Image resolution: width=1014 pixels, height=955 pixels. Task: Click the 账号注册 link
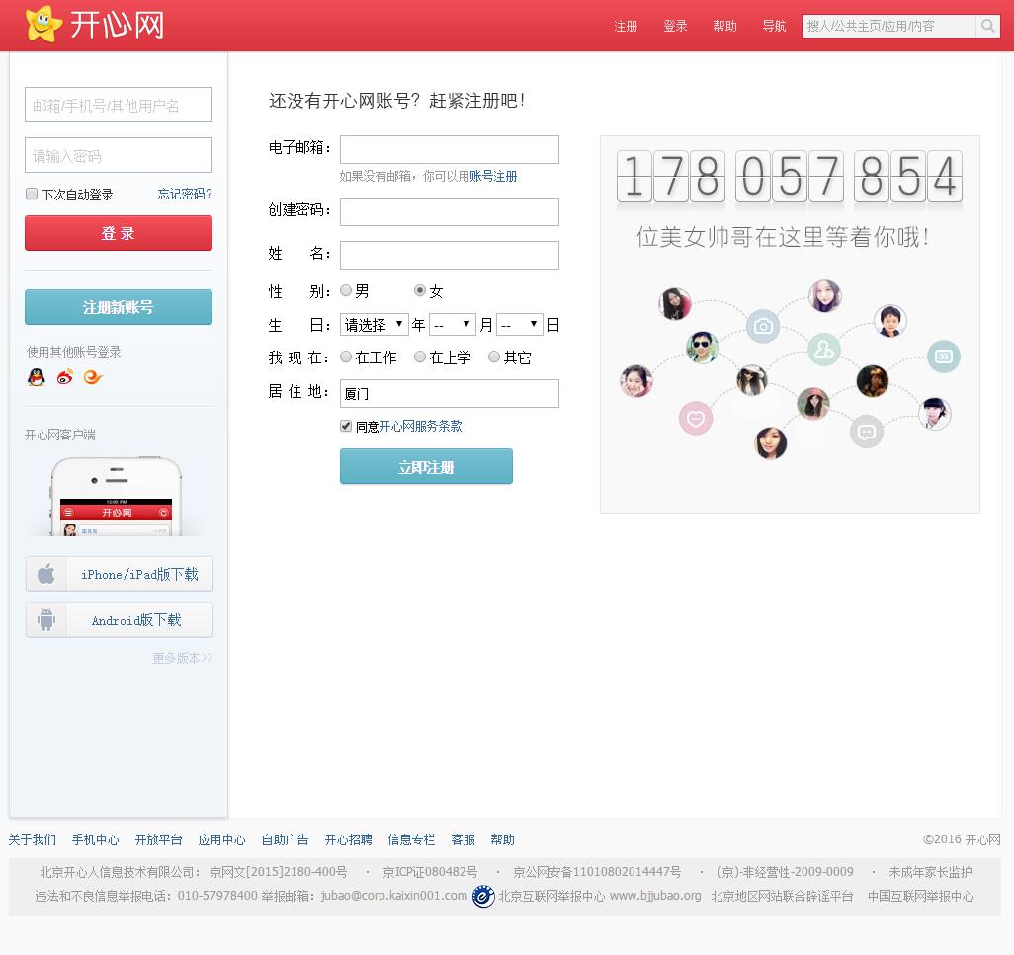pyautogui.click(x=493, y=177)
